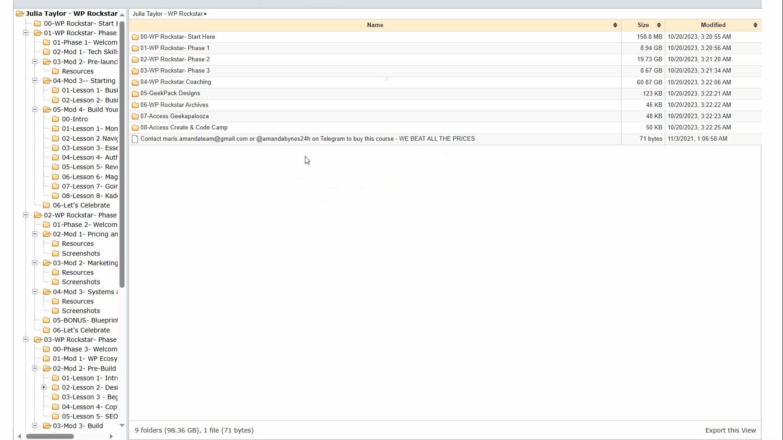Click sort arrows icon in Modified column header
The image size is (783, 440).
pos(755,25)
